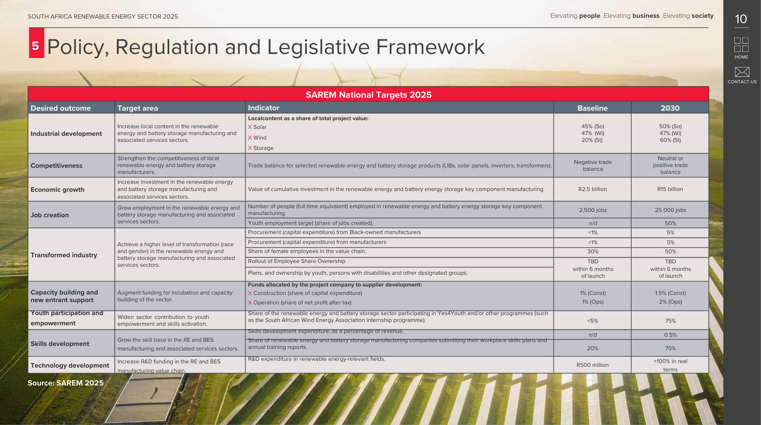Click 'Neutral or positive trade balance' cell
Image resolution: width=761 pixels, height=425 pixels.
tap(670, 165)
